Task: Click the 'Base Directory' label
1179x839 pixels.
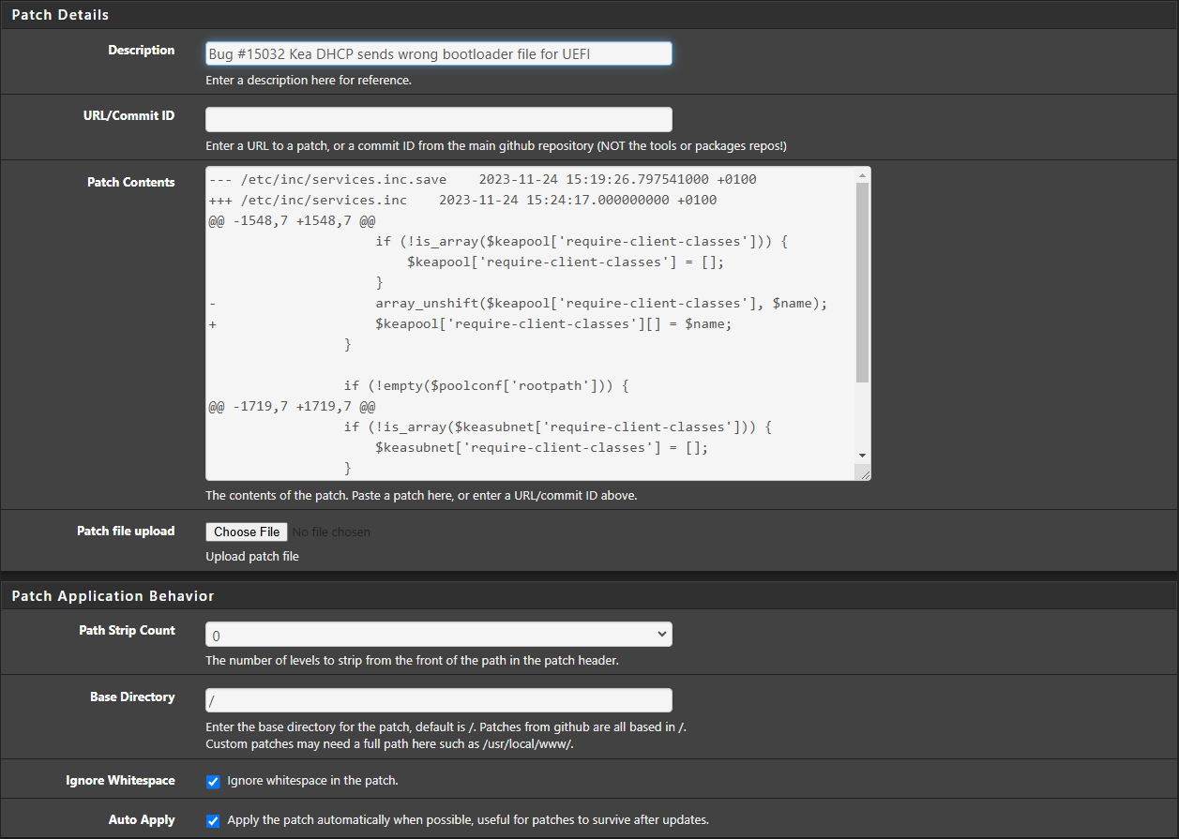Action: (132, 697)
